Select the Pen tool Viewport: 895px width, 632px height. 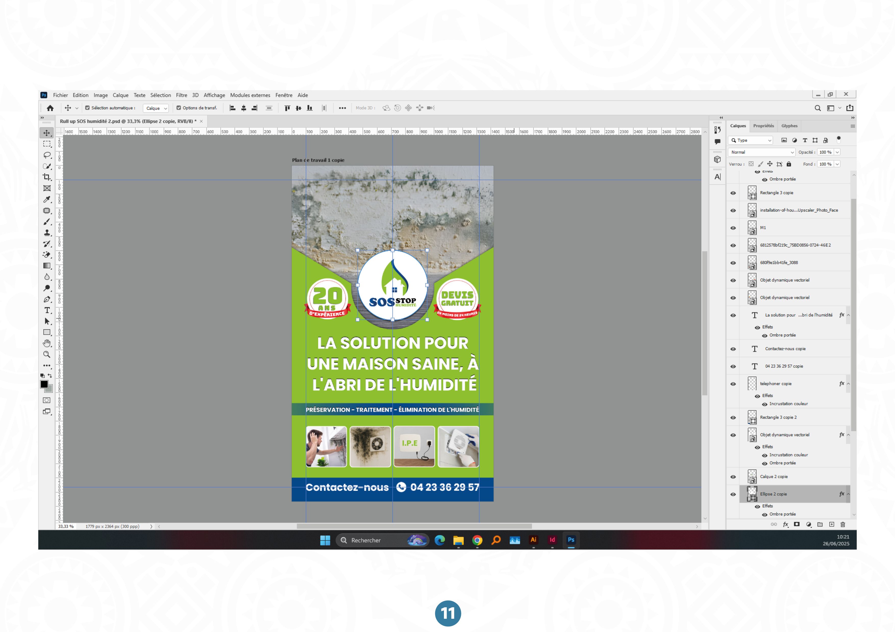pos(47,299)
